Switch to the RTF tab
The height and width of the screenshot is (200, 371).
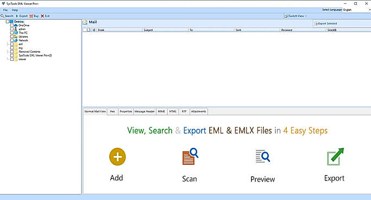[x=184, y=111]
